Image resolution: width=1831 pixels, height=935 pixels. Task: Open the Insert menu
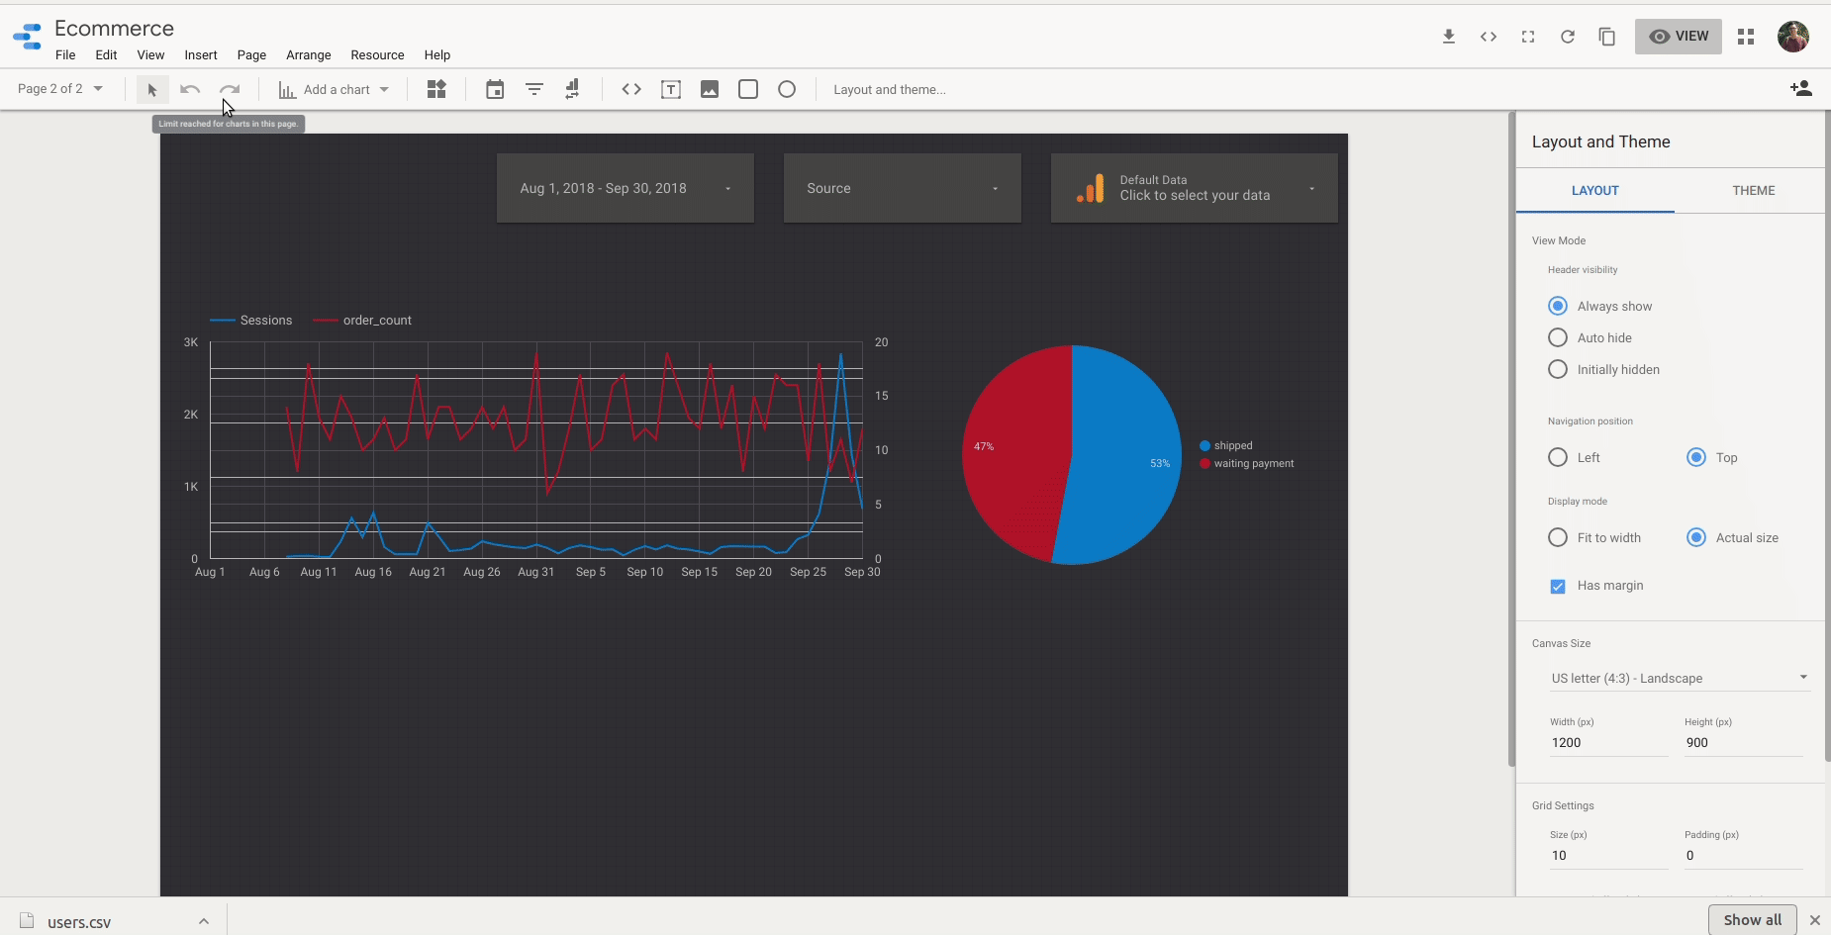[201, 55]
